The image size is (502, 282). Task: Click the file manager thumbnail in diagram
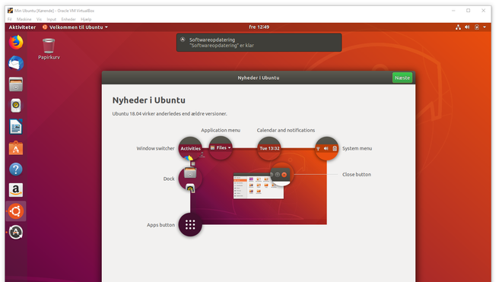click(x=259, y=186)
